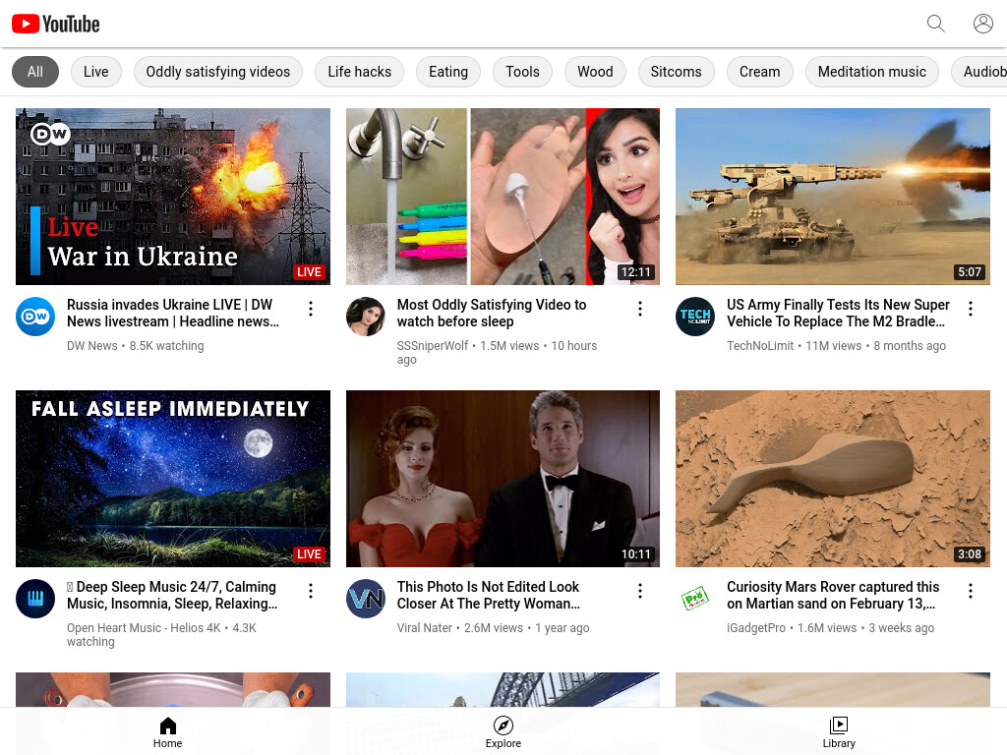1007x755 pixels.
Task: Select the Cream filter chip
Action: [x=759, y=71]
